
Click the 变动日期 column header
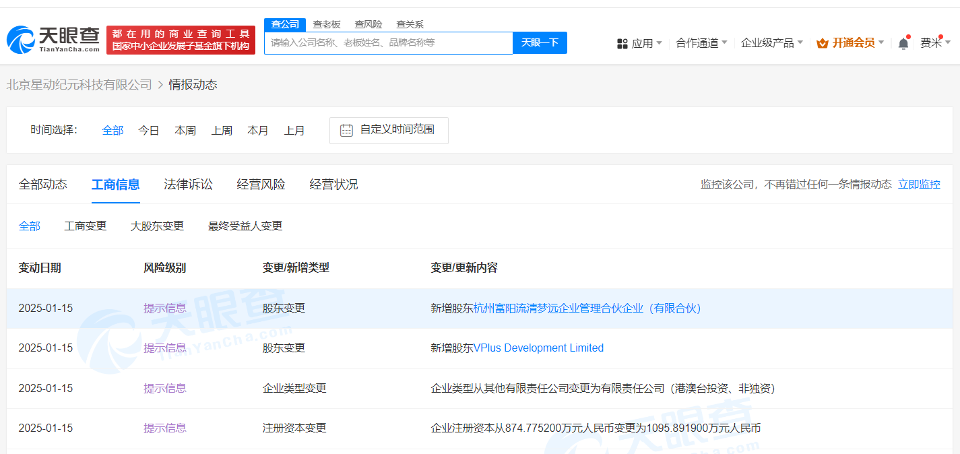click(x=40, y=267)
